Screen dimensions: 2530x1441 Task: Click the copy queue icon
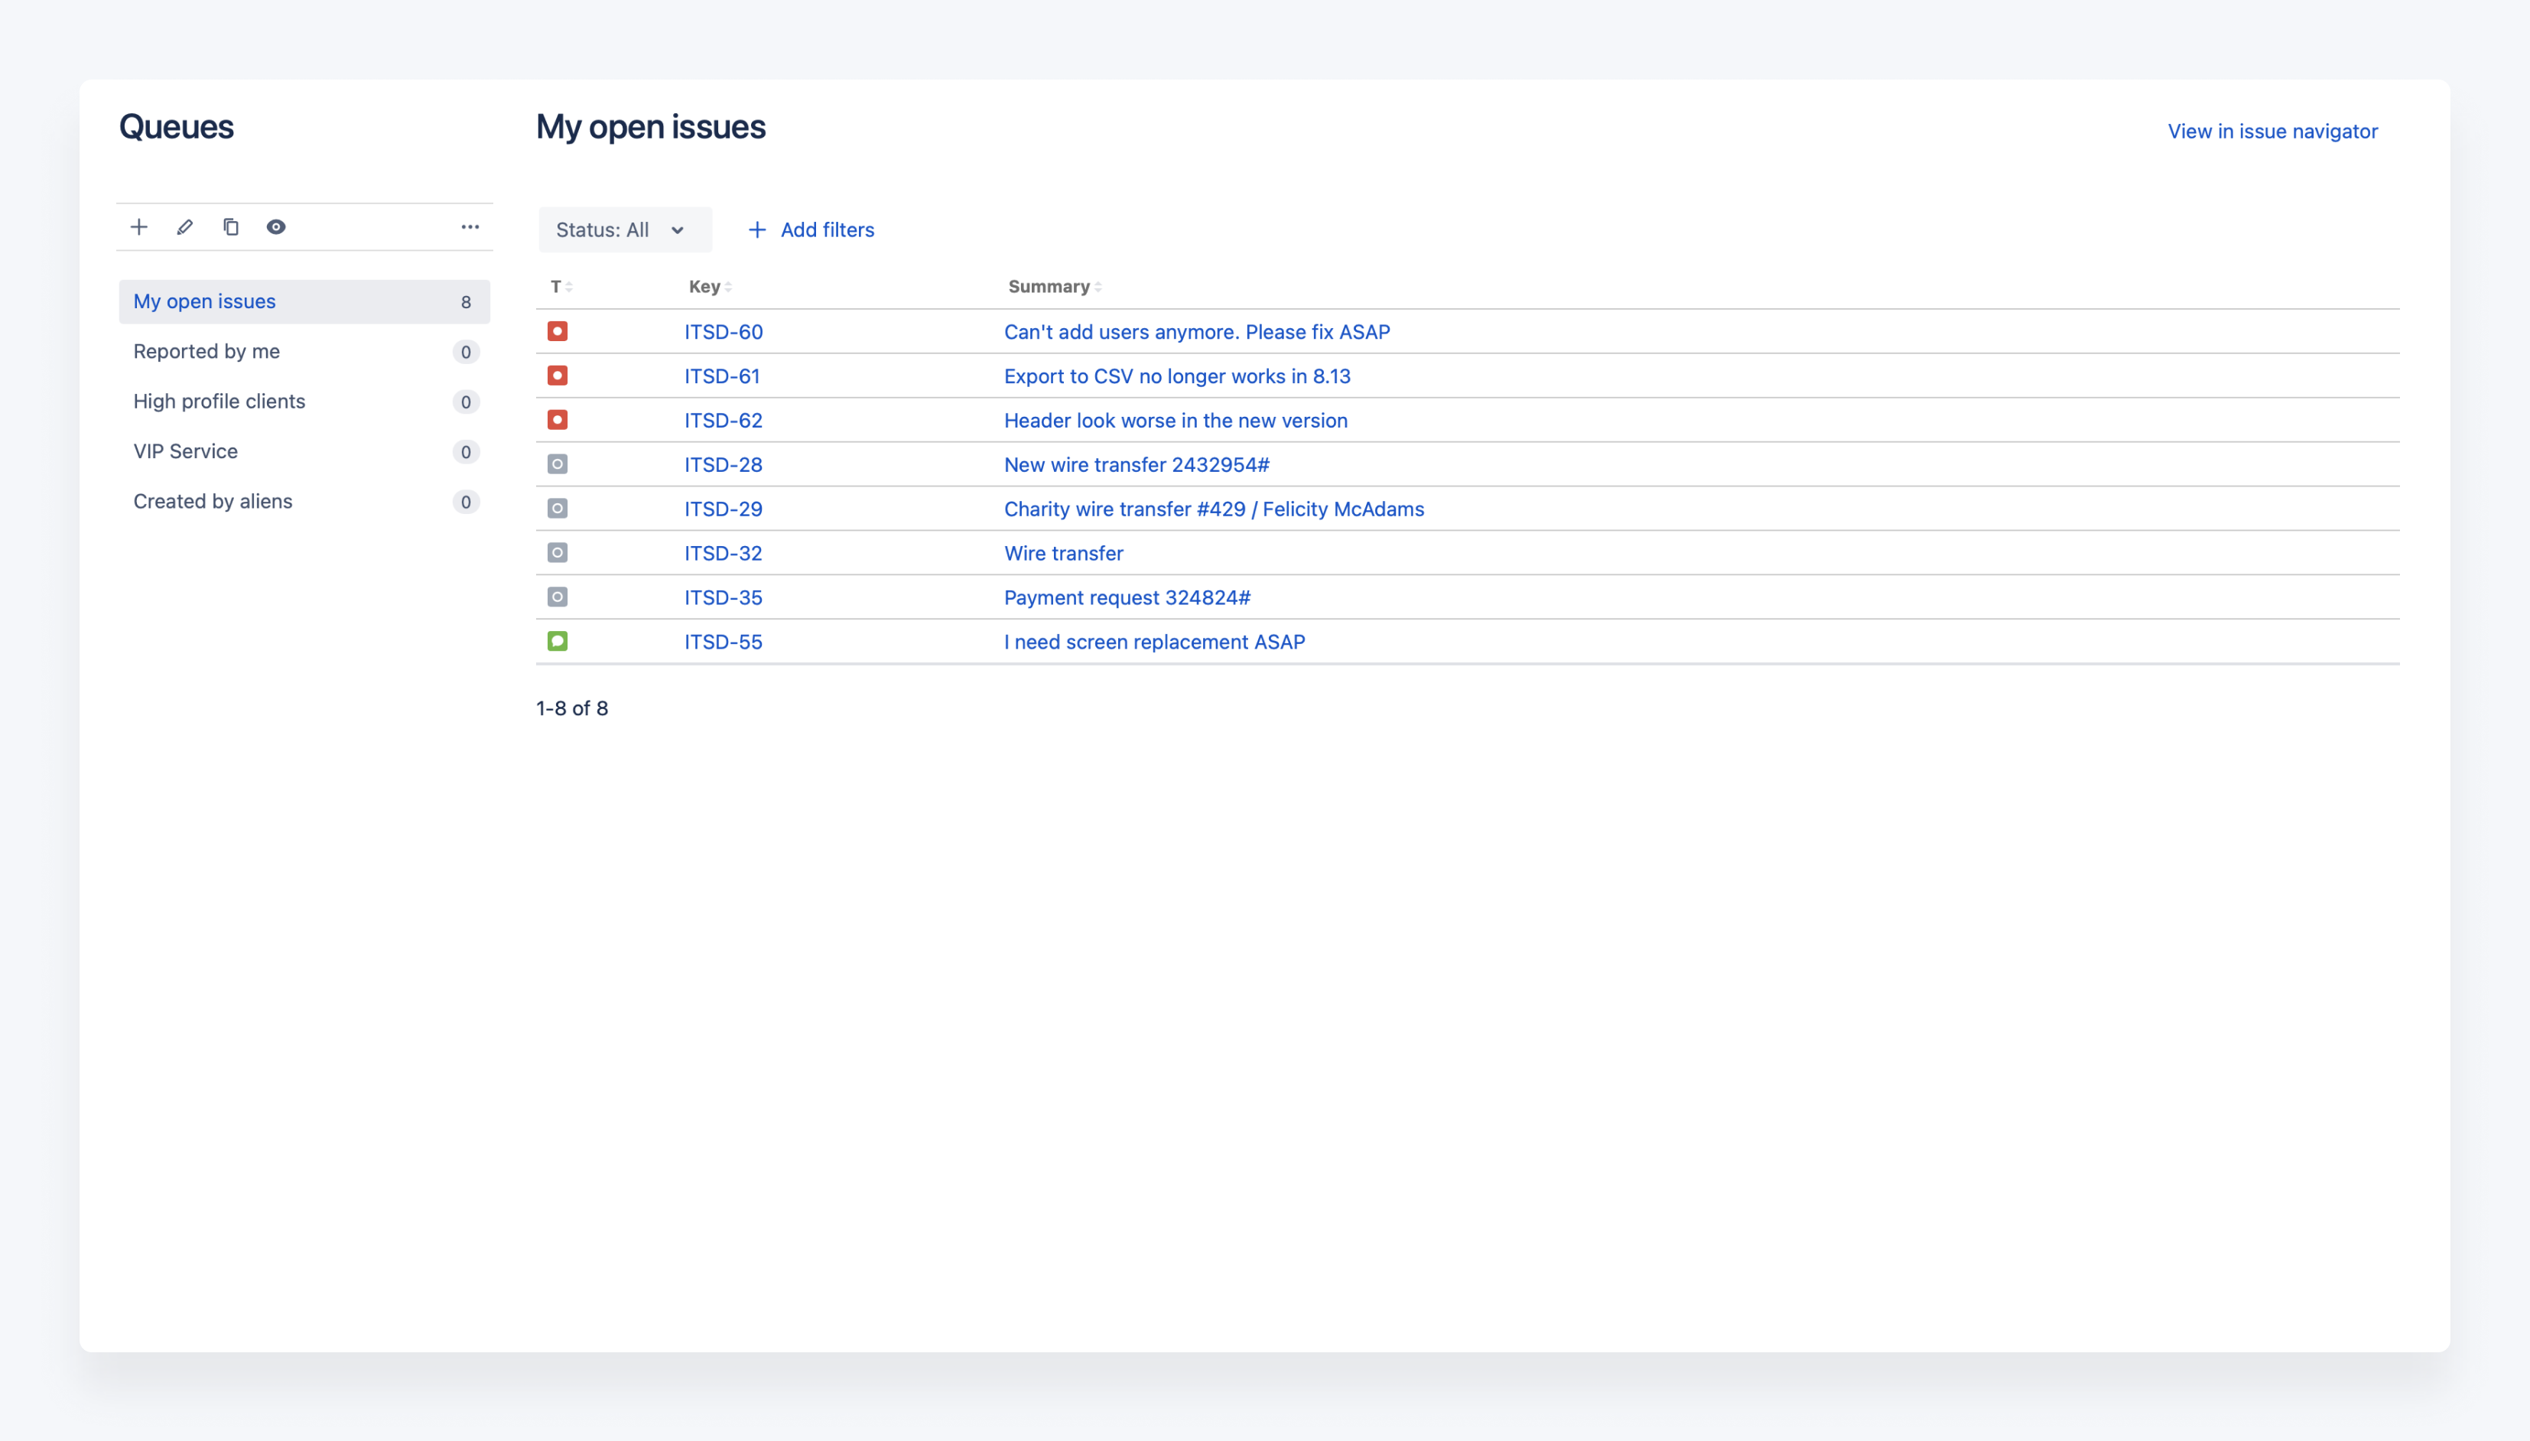pos(230,228)
